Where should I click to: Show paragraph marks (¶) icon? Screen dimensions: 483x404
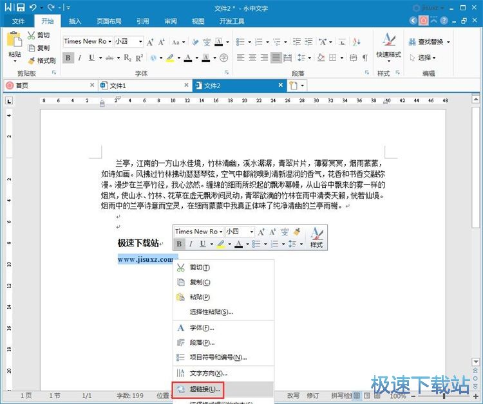(x=365, y=57)
